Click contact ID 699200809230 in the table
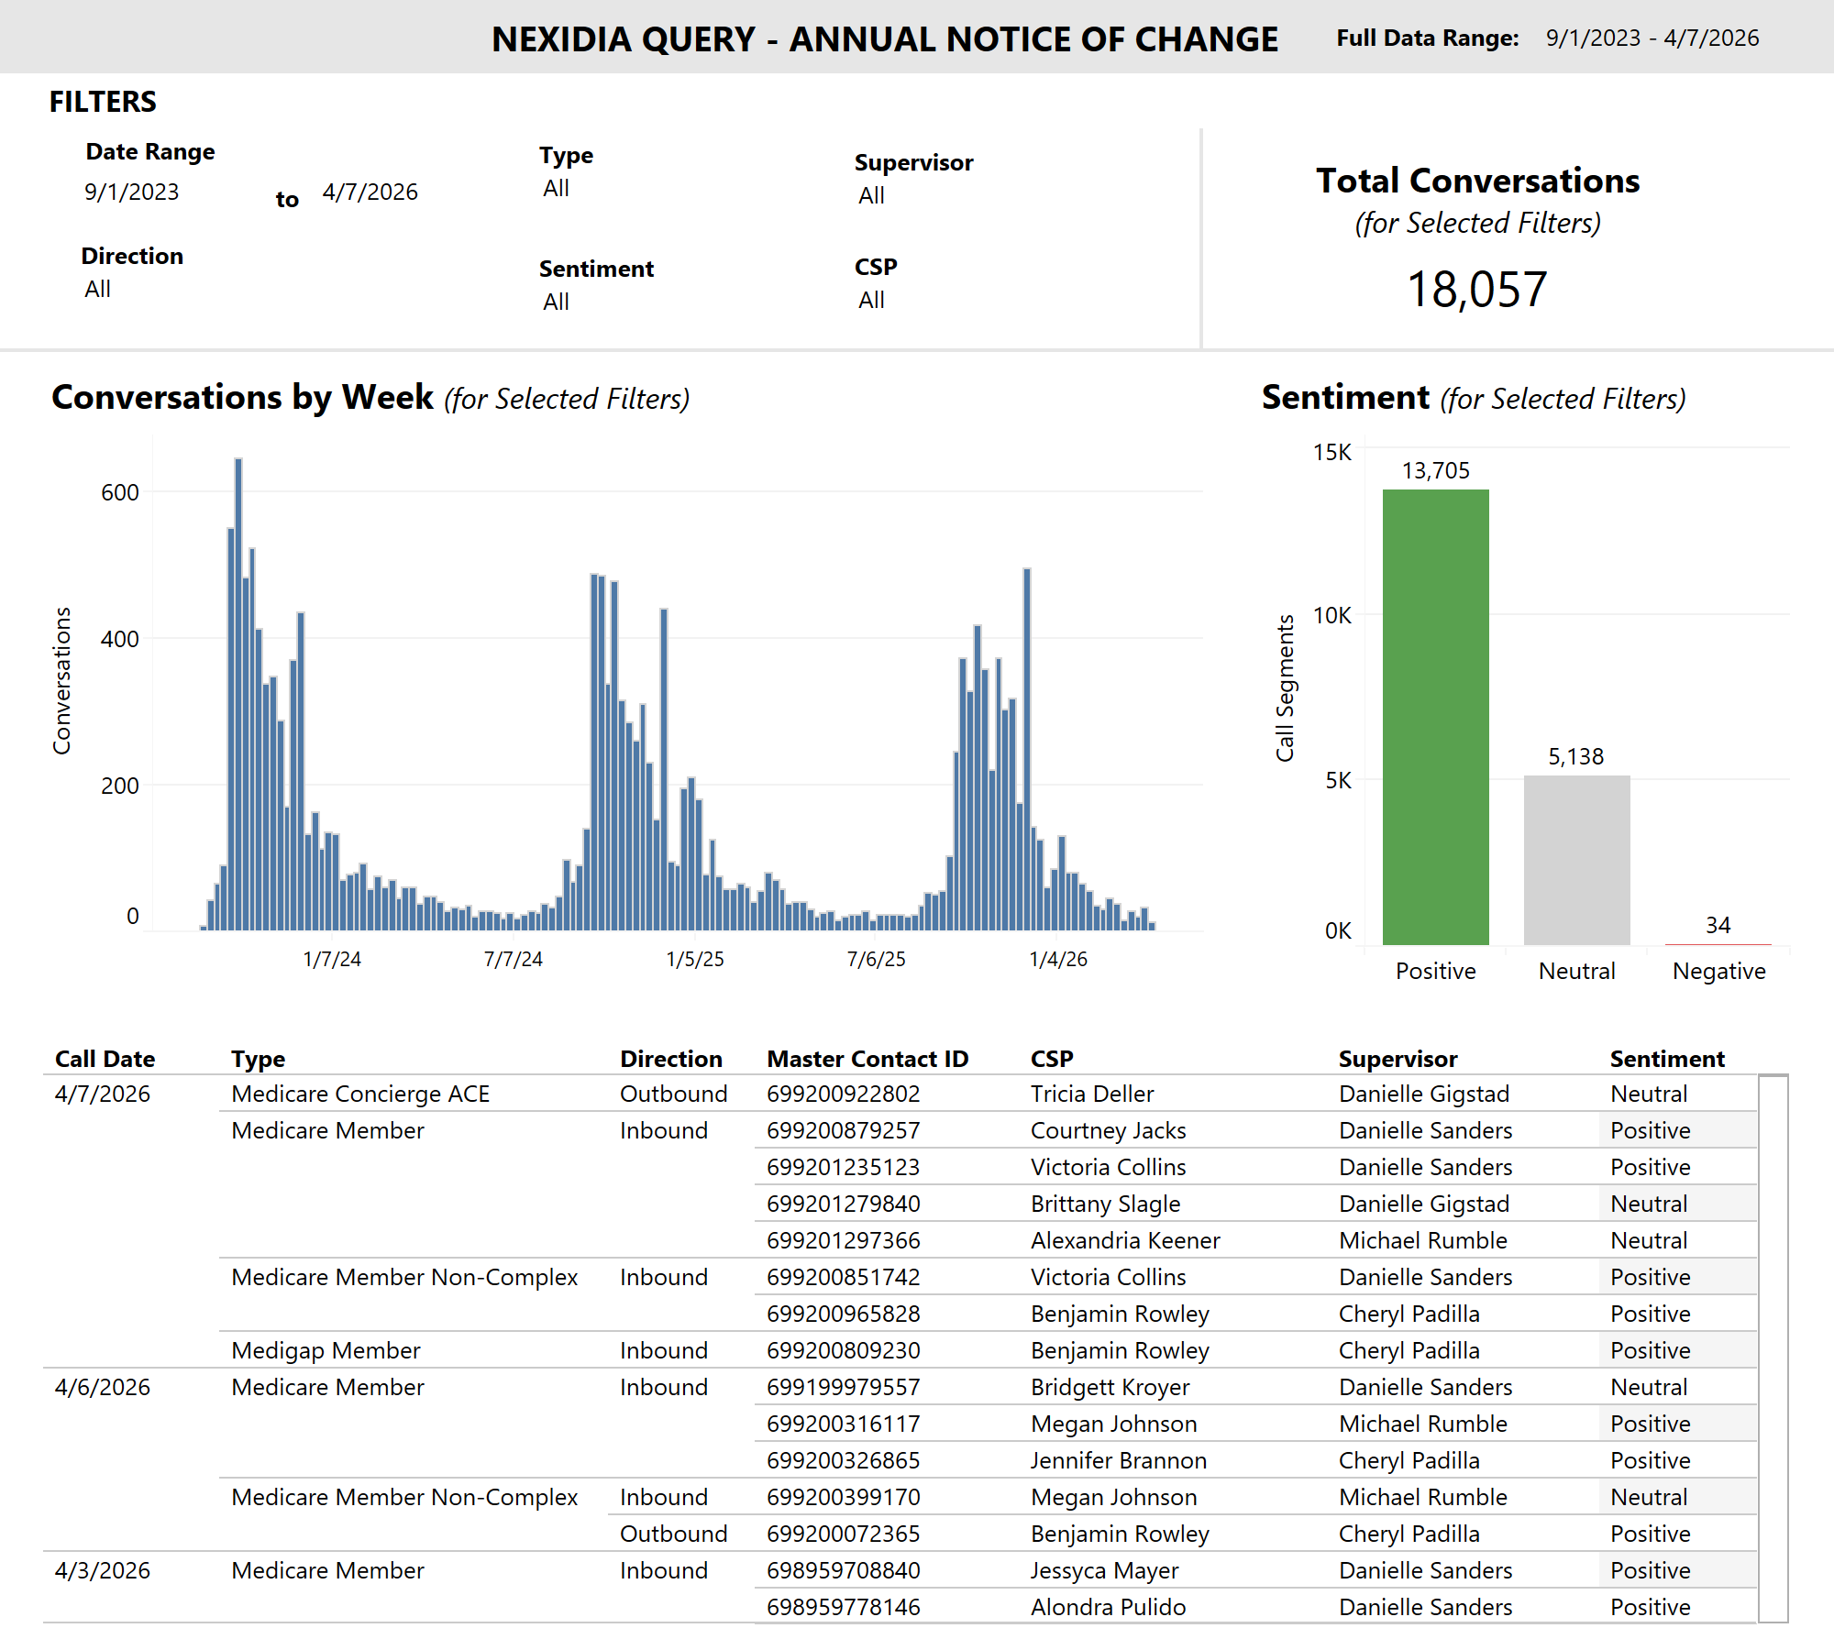Viewport: 1834px width, 1650px height. [x=844, y=1350]
